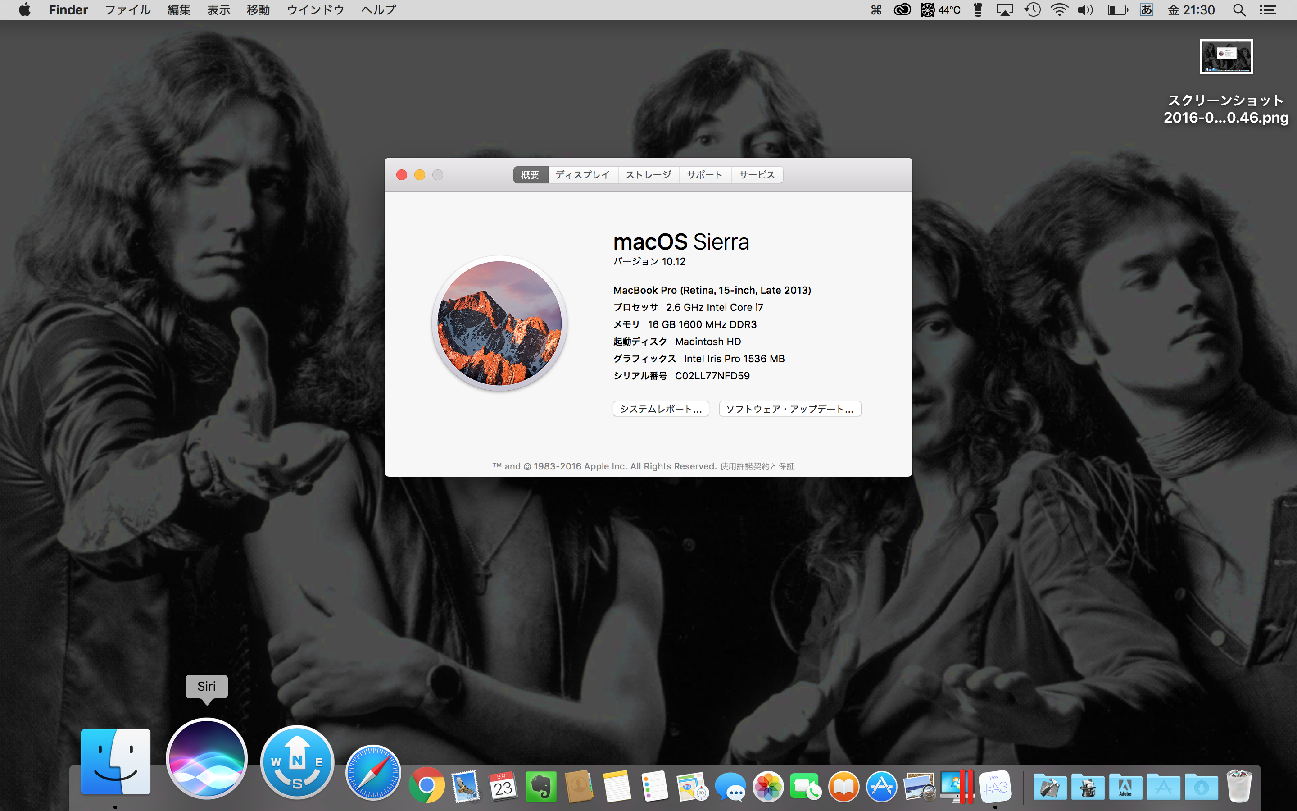Screen dimensions: 1297x811
Task: Close the About This Mac window
Action: click(x=401, y=175)
